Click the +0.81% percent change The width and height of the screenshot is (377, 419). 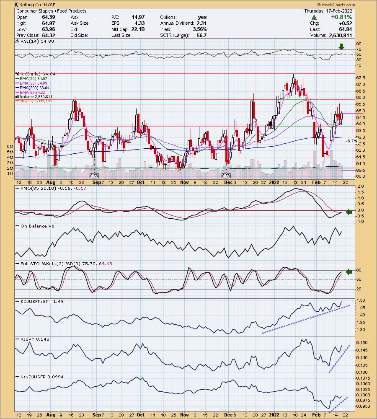click(x=341, y=17)
